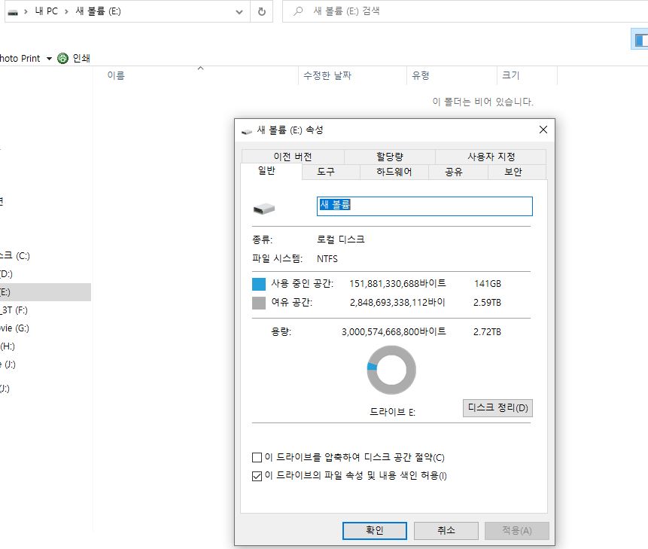Click the 로컬 디스크 type value
This screenshot has height=549, width=648.
(x=341, y=239)
